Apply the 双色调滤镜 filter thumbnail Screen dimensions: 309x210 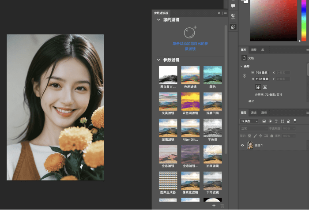click(x=190, y=101)
